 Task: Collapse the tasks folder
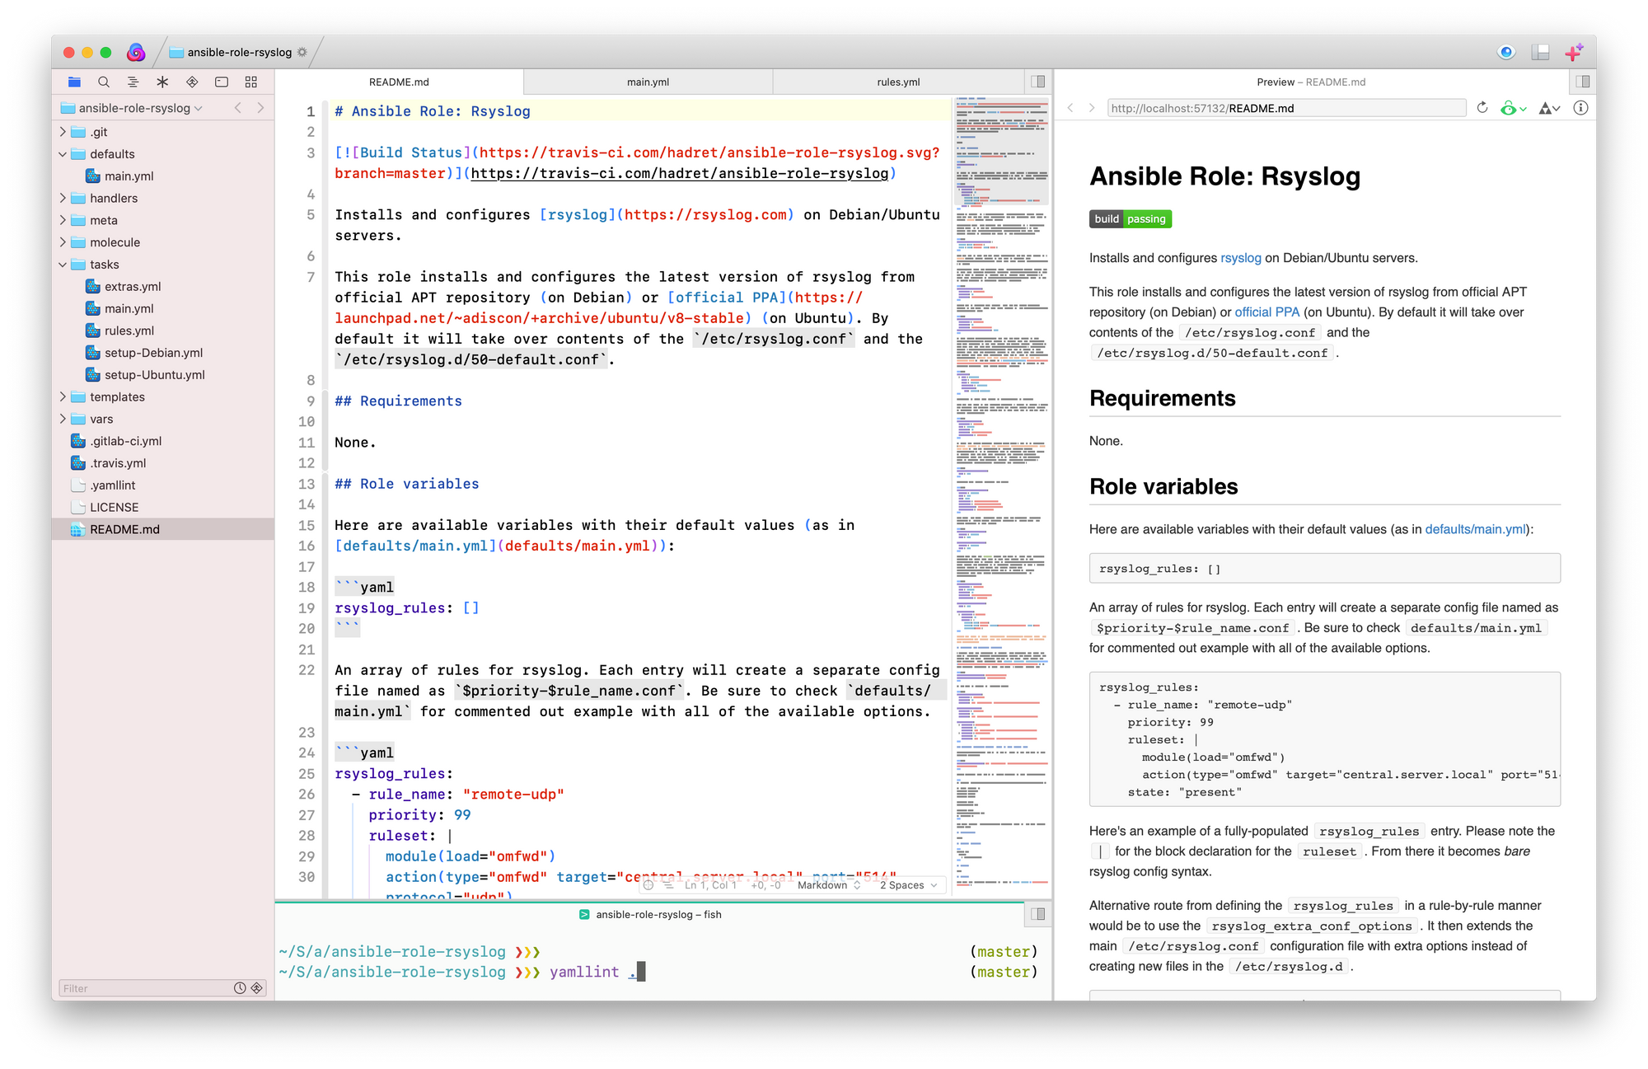click(63, 265)
